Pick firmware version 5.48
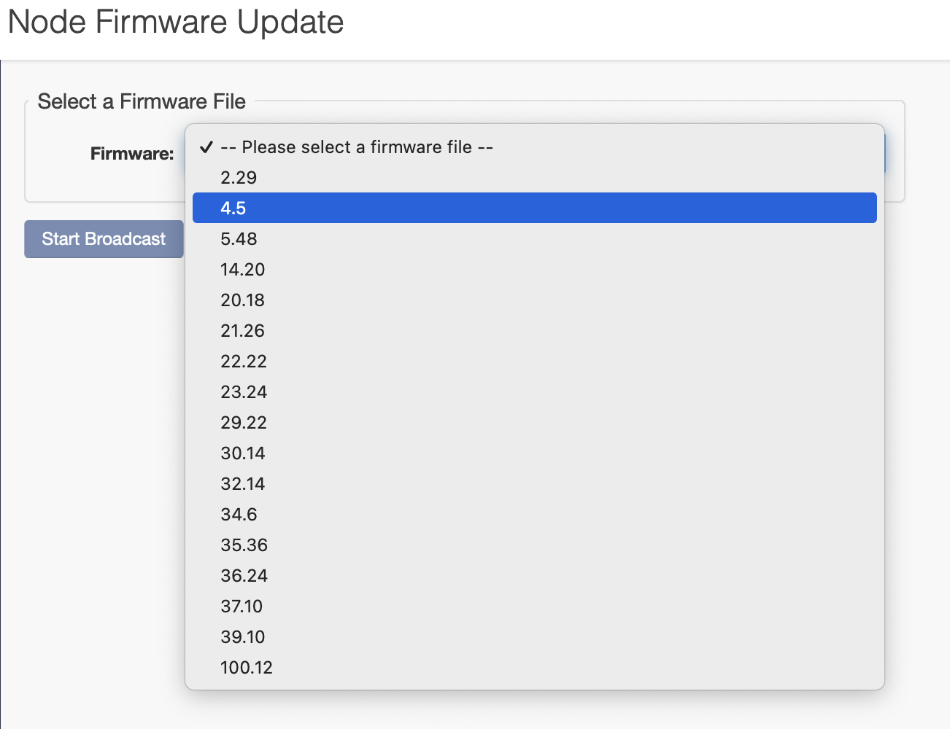Image resolution: width=950 pixels, height=729 pixels. pos(239,239)
